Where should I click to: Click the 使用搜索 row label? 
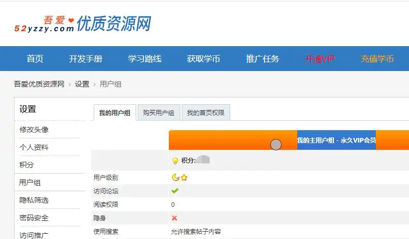(106, 231)
